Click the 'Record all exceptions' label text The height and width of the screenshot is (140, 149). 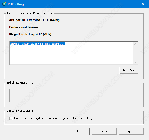[53, 118]
